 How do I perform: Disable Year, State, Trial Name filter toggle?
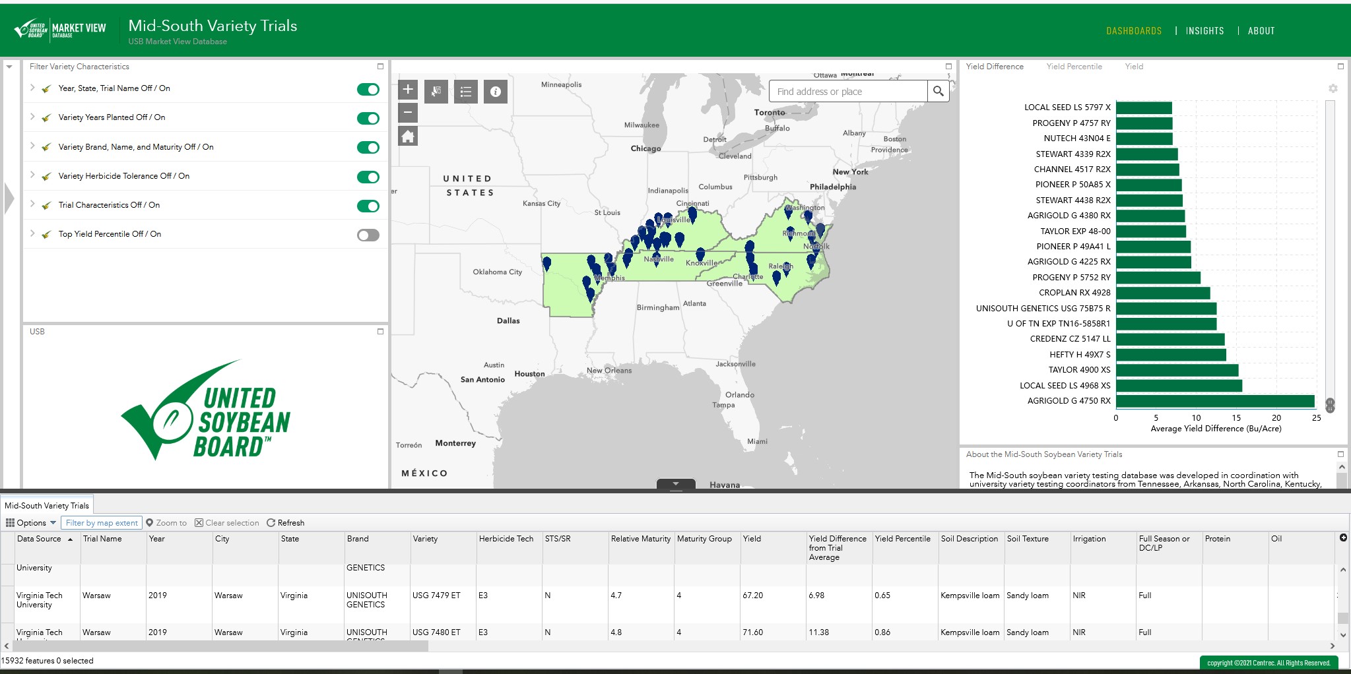pyautogui.click(x=368, y=90)
